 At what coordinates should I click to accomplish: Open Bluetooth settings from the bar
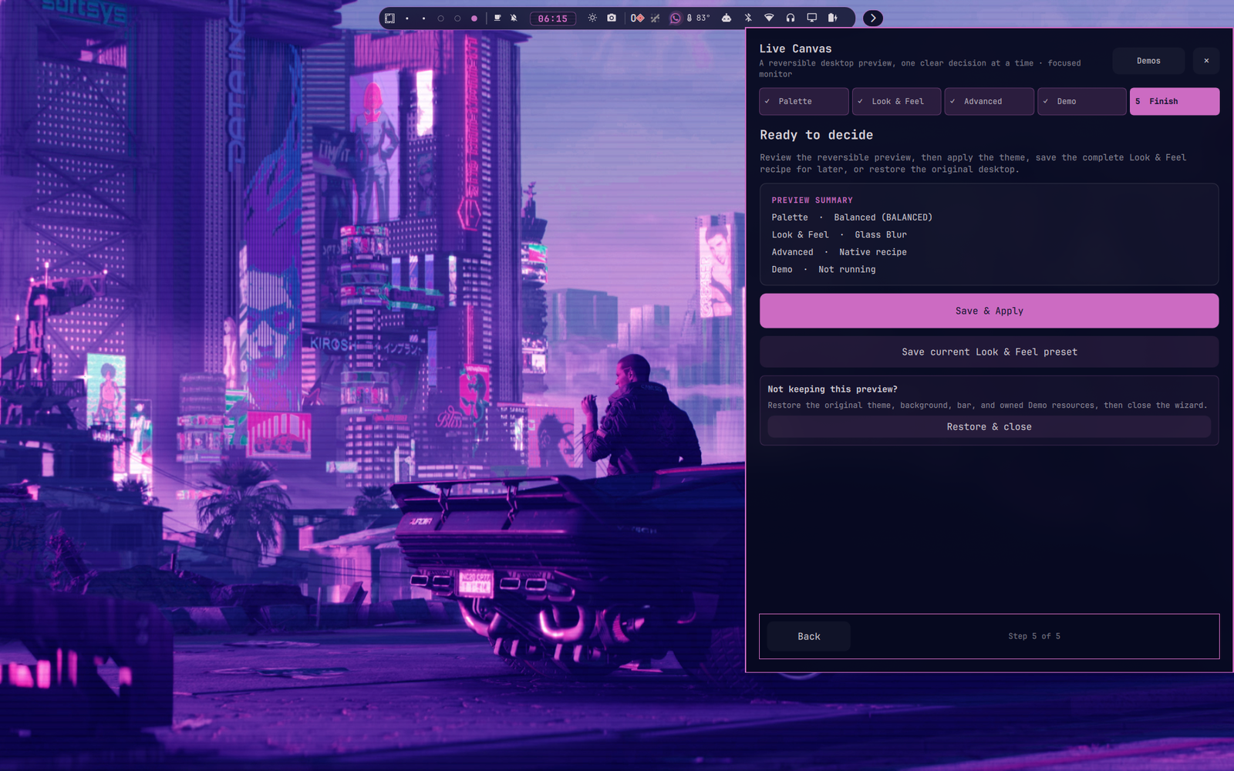point(748,18)
